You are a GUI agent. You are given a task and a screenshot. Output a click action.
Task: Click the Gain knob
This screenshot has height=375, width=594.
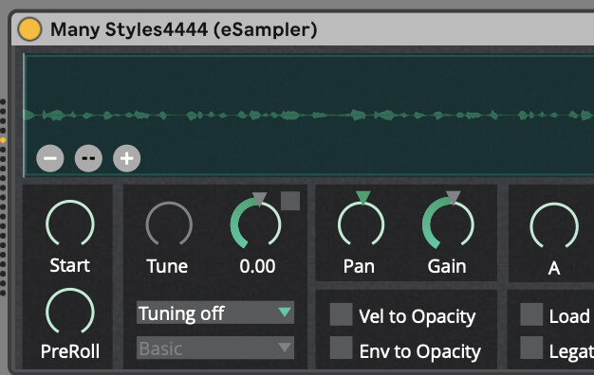point(448,223)
